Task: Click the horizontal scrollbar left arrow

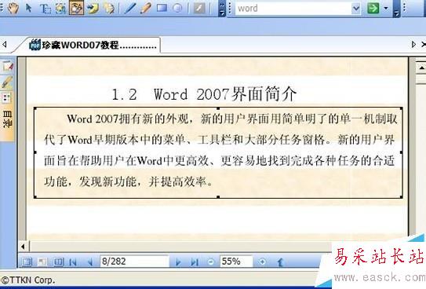Action: click(23, 247)
